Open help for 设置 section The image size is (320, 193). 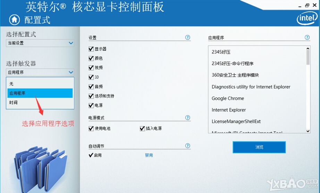coord(187,37)
